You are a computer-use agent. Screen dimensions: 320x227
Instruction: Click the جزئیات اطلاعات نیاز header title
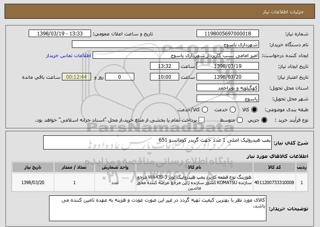283,12
